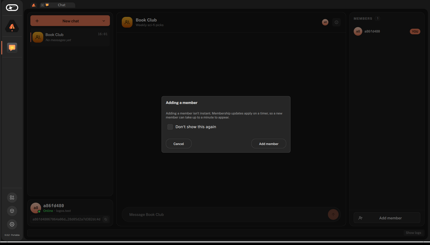Click the Online status text
This screenshot has height=245, width=430.
(48, 211)
